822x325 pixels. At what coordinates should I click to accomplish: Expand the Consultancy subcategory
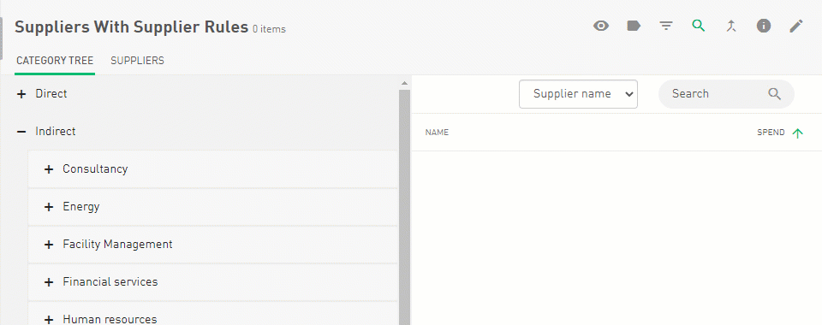49,169
